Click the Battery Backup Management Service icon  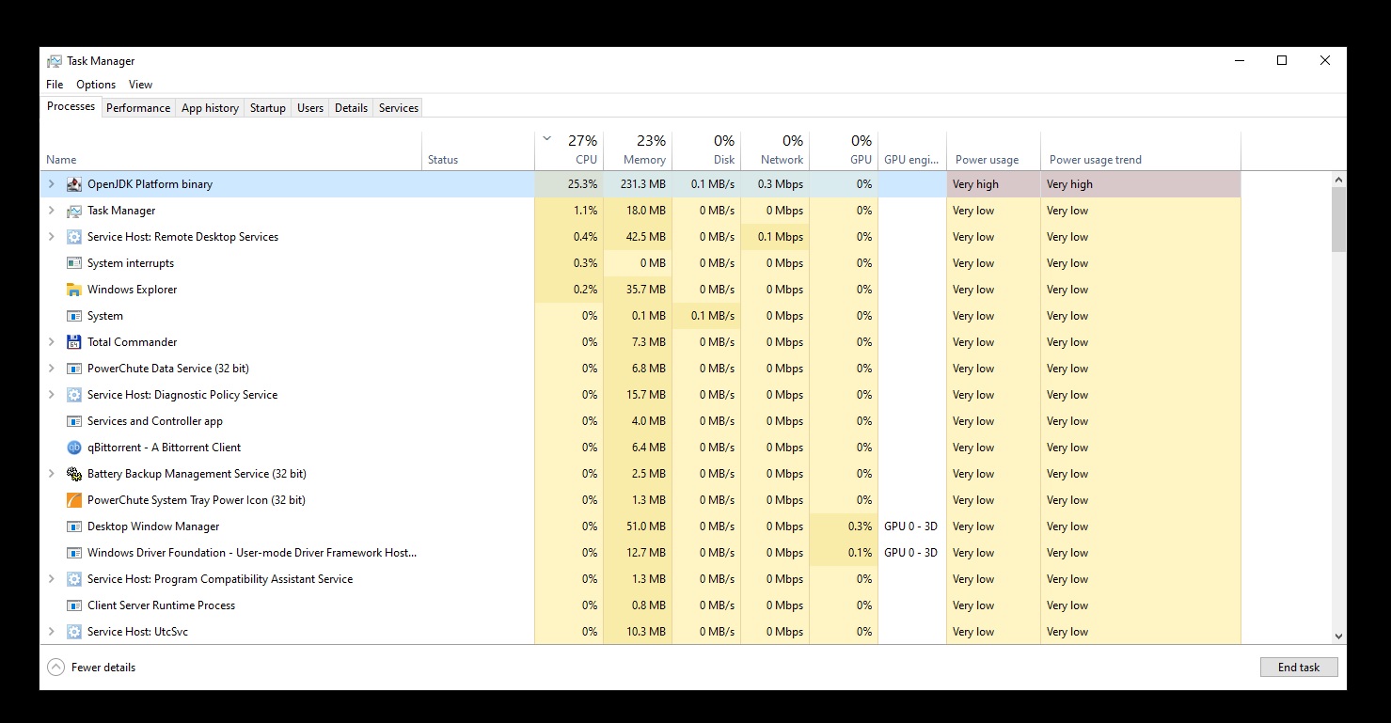click(x=74, y=474)
